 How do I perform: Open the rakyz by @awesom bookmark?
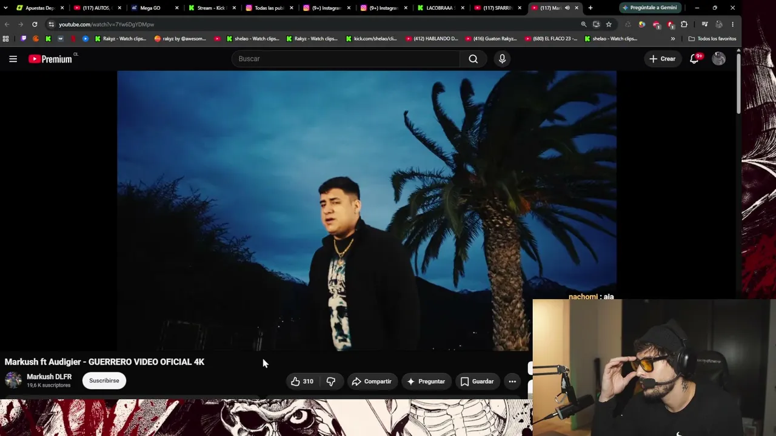[181, 39]
